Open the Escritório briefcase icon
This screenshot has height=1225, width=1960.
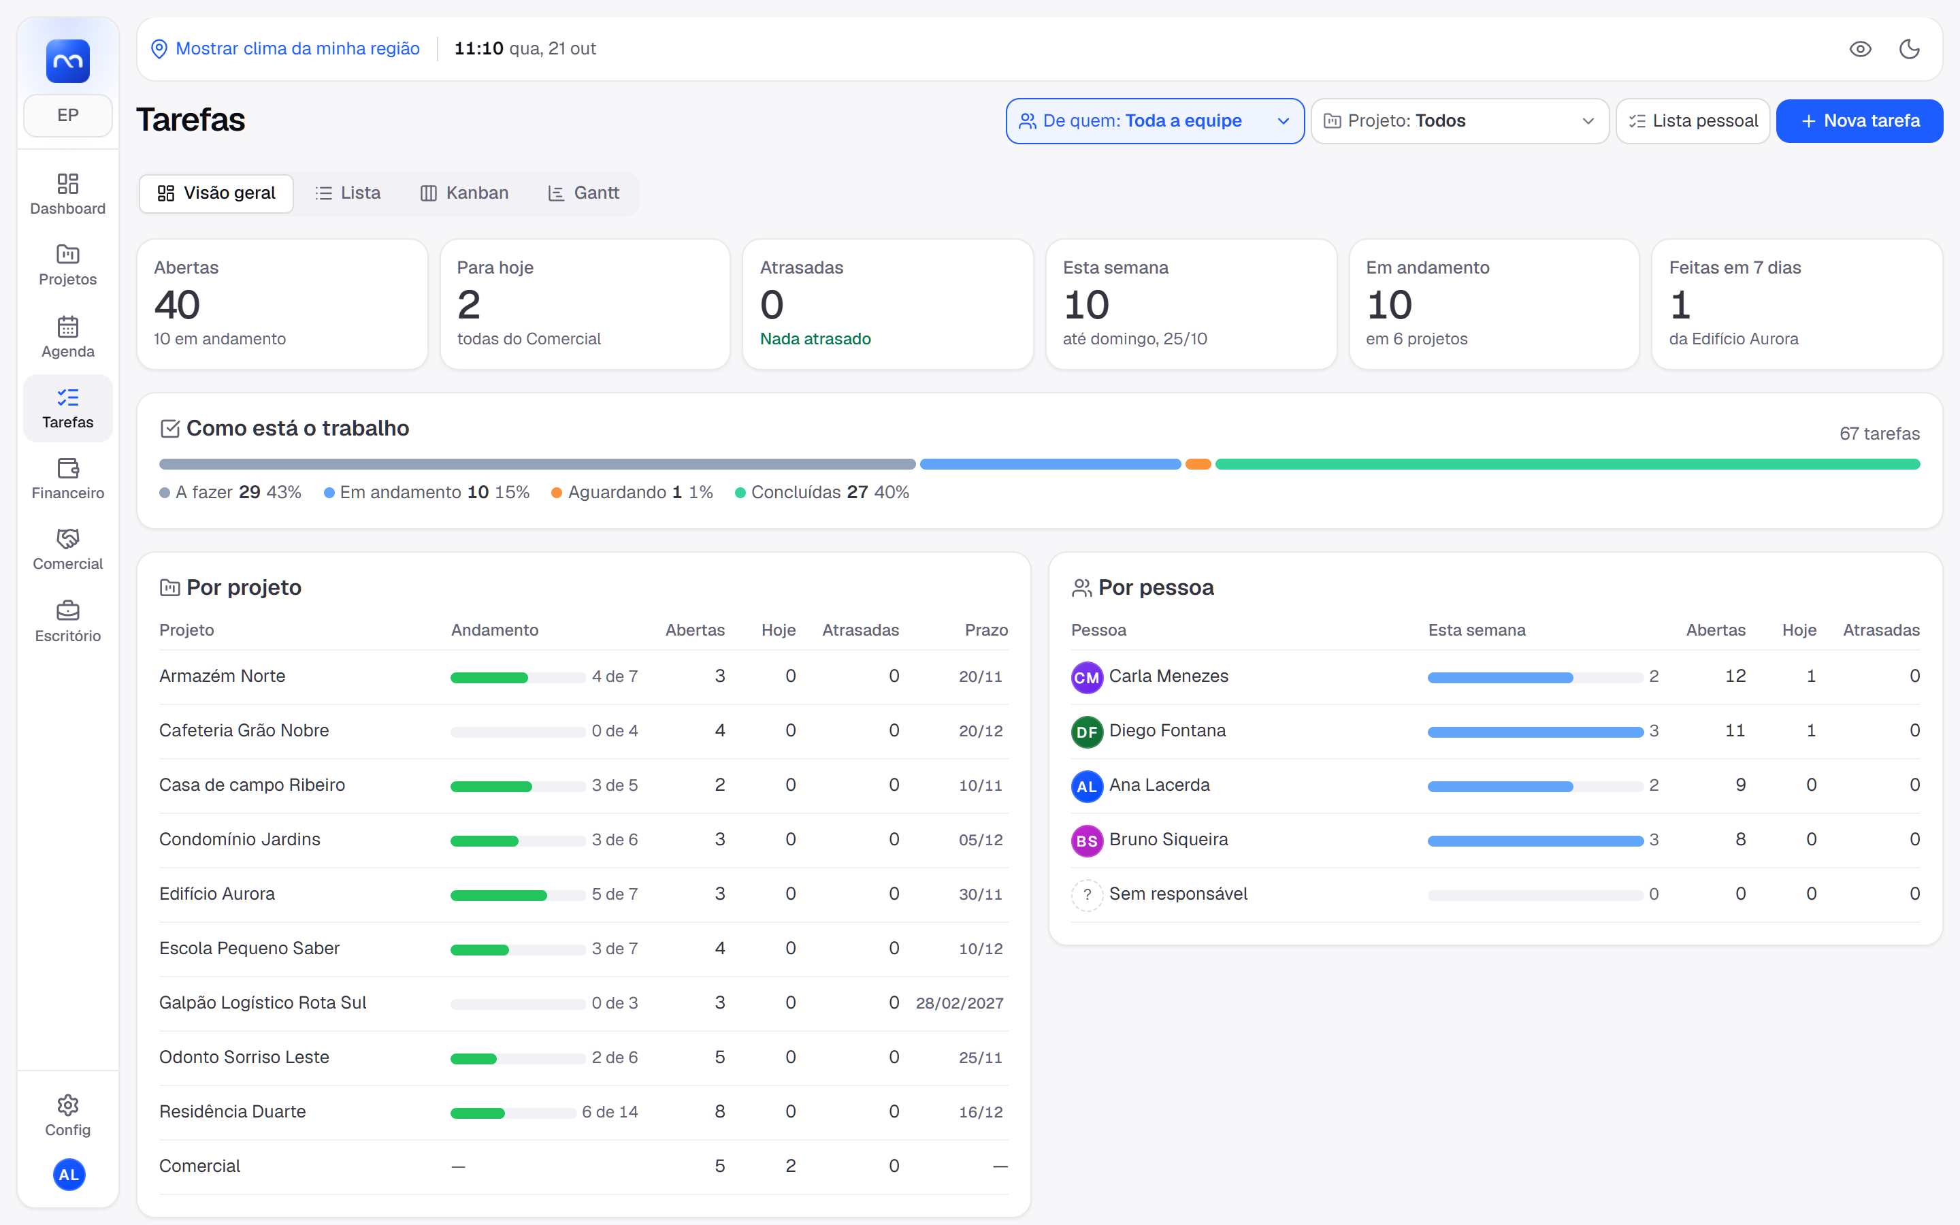(x=68, y=610)
